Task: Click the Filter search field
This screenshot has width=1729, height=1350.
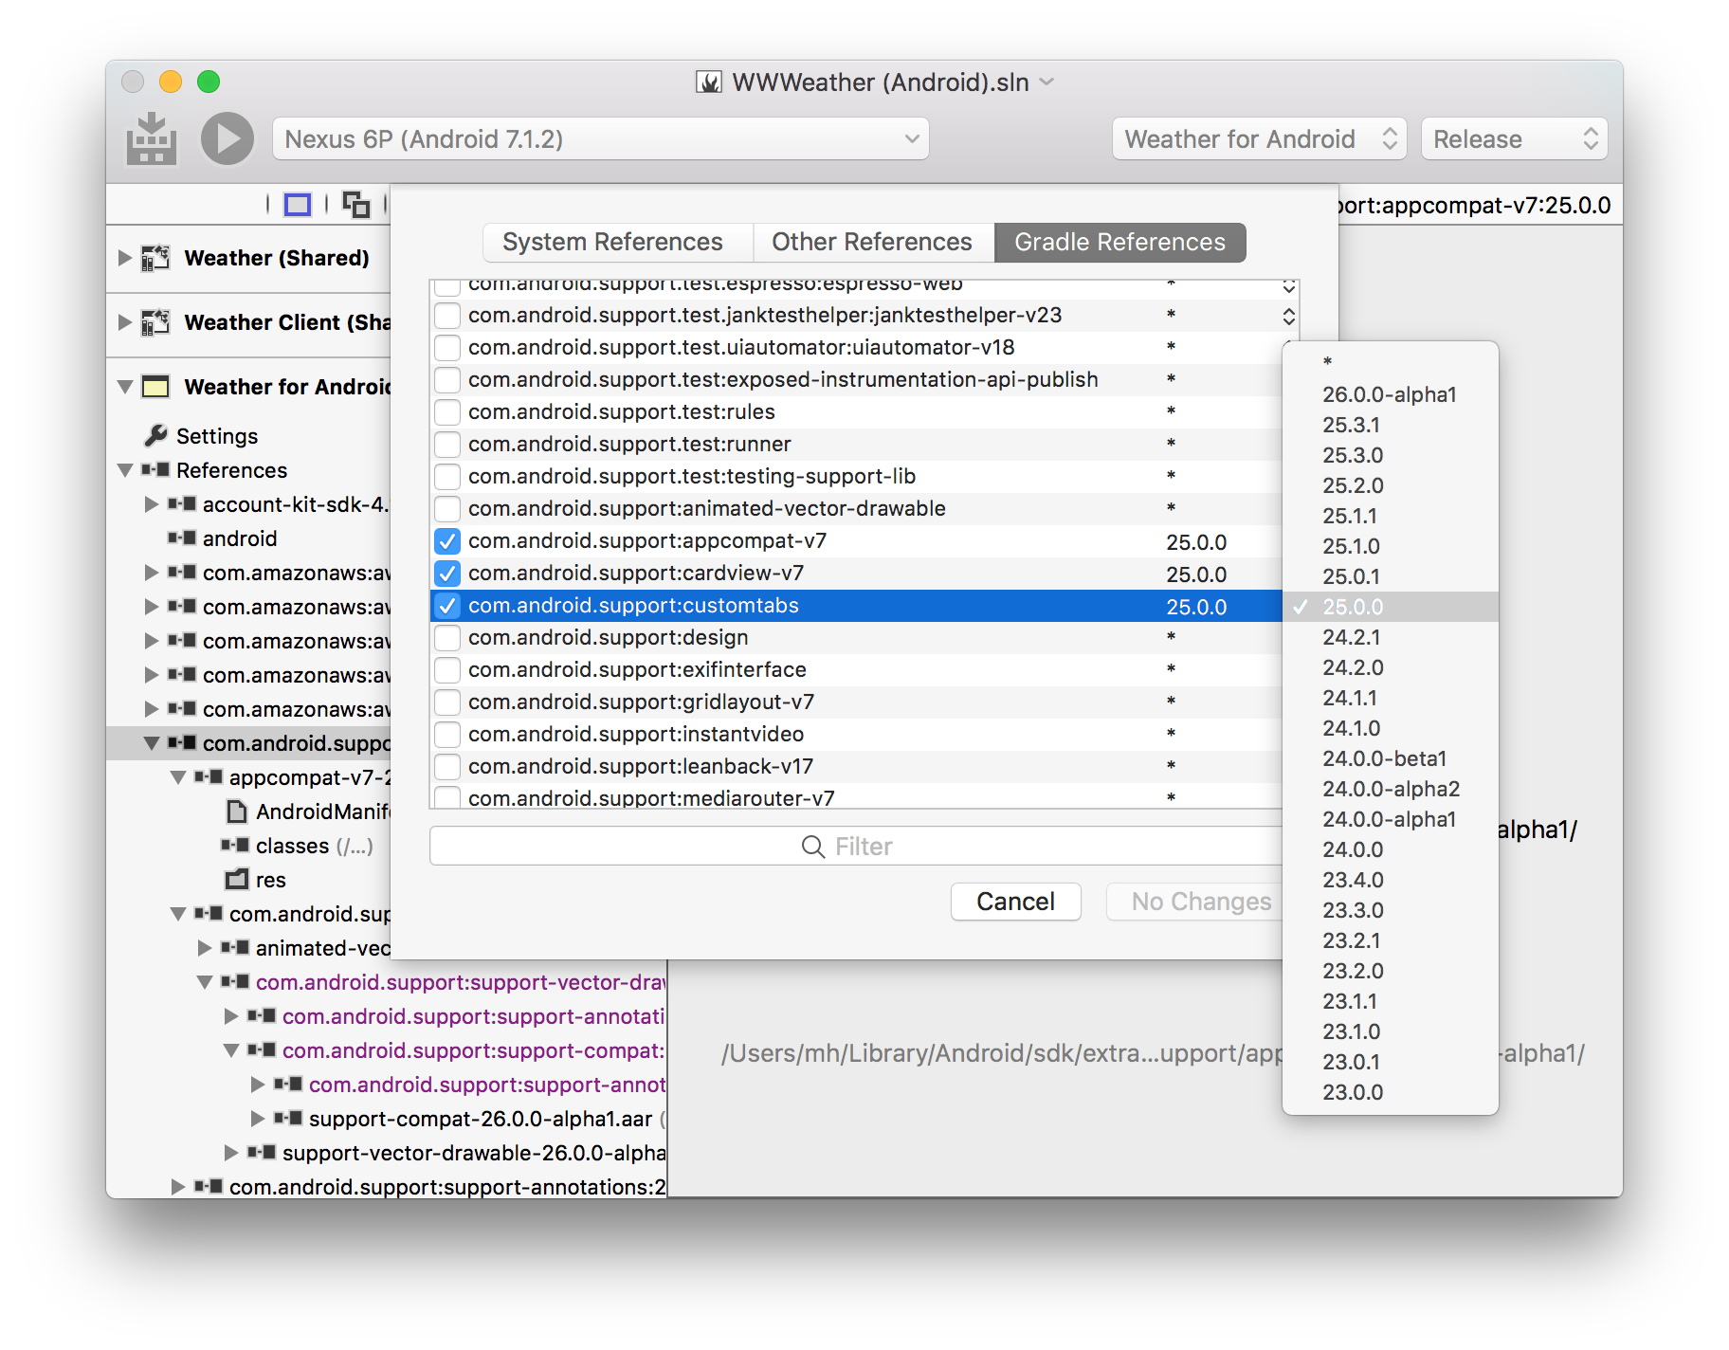Action: tap(856, 846)
